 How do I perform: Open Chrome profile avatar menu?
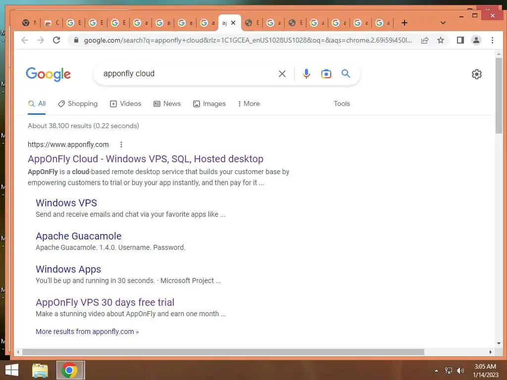tap(476, 40)
